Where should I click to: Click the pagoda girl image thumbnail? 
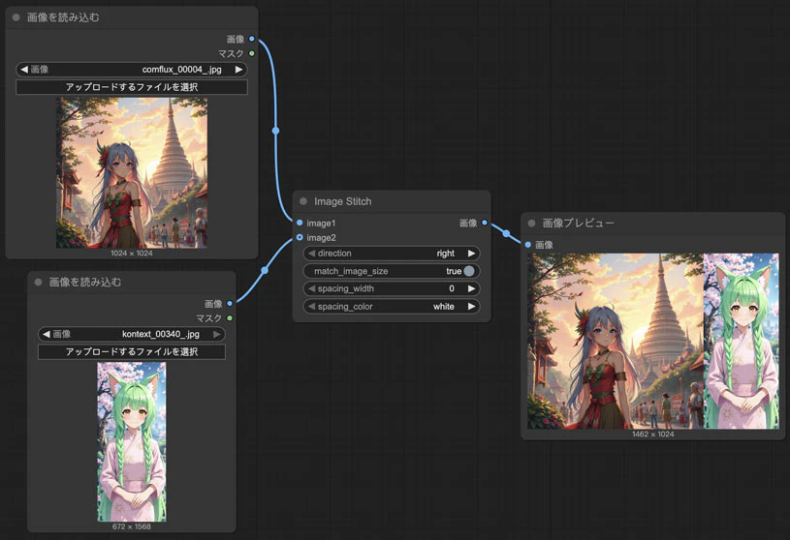coord(132,172)
